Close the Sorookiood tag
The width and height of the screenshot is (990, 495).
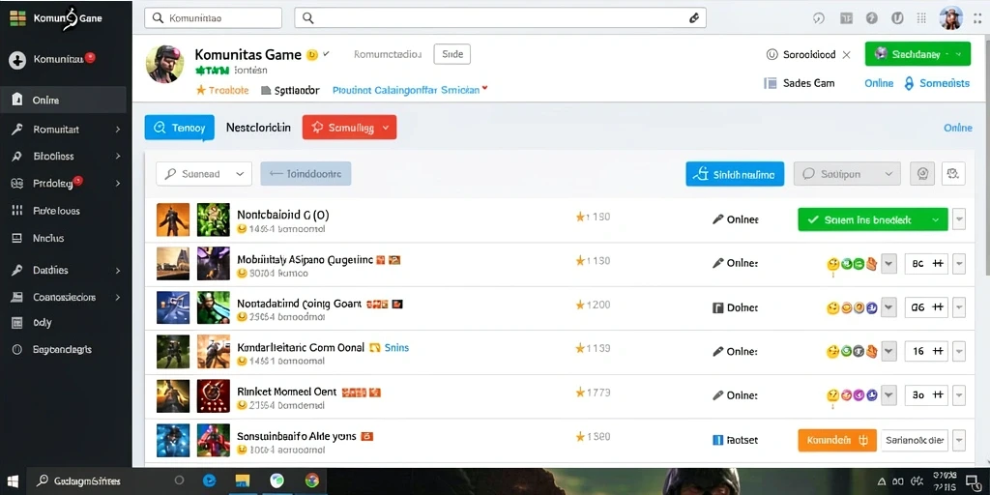[x=847, y=55]
